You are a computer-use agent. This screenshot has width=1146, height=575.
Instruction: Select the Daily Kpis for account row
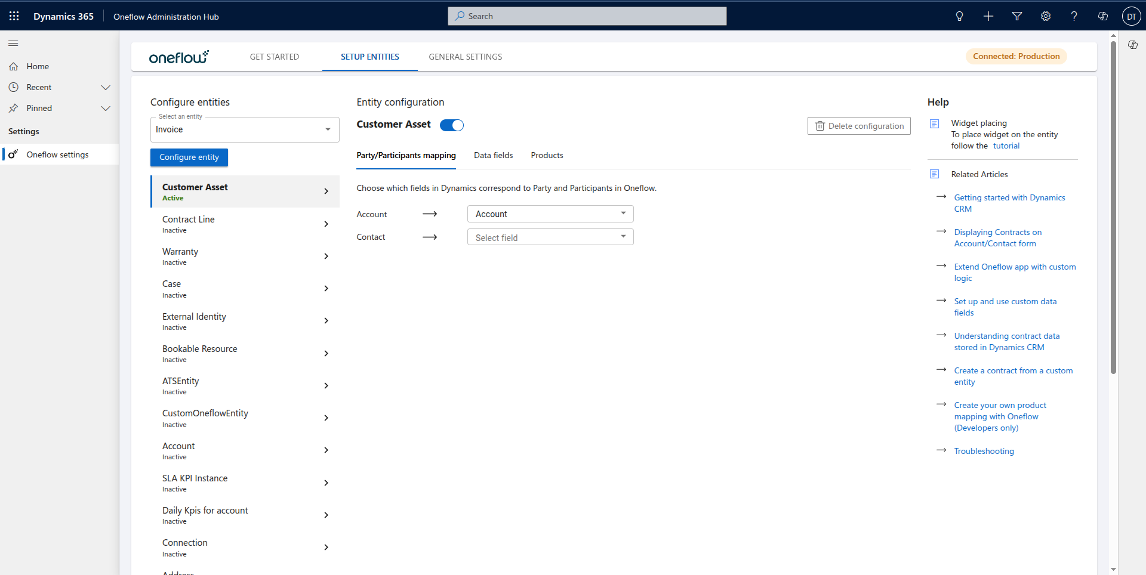pos(245,515)
